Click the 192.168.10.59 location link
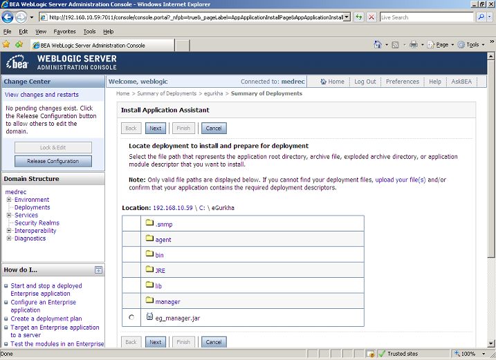This screenshot has width=496, height=360. 173,208
